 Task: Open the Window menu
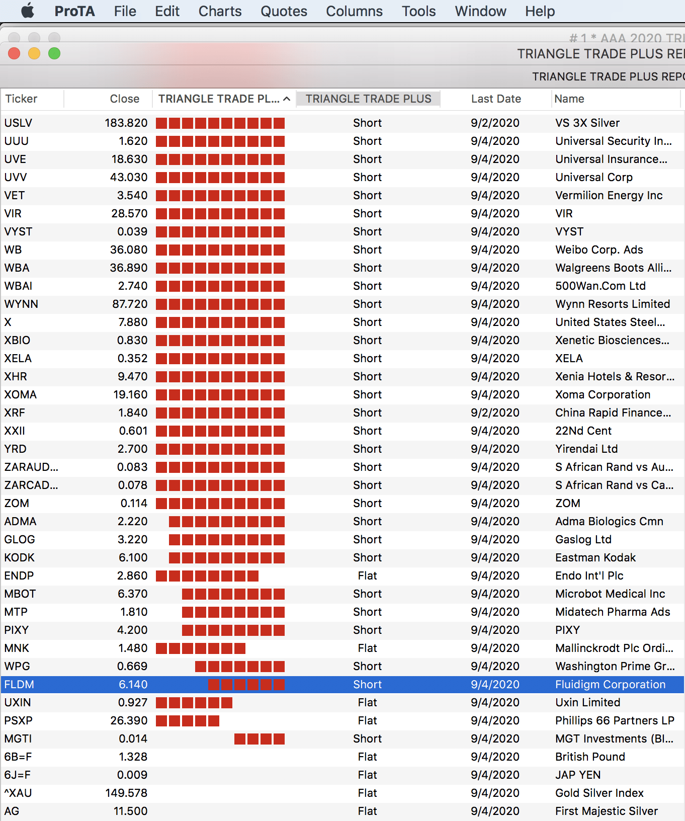point(480,11)
